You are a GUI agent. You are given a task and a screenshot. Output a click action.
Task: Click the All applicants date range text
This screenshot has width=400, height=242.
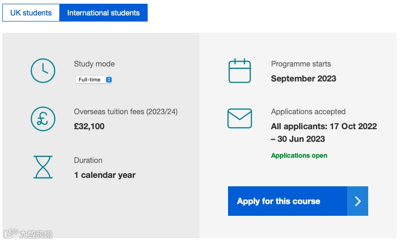(x=324, y=132)
